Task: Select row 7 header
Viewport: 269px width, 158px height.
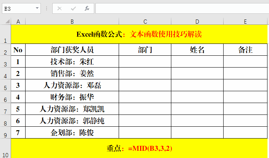Action: tap(5, 109)
